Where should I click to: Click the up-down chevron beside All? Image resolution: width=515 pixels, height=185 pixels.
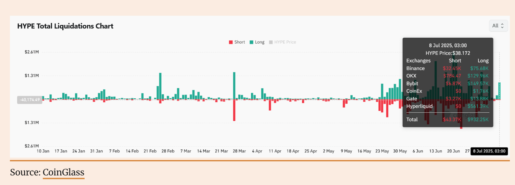[502, 26]
